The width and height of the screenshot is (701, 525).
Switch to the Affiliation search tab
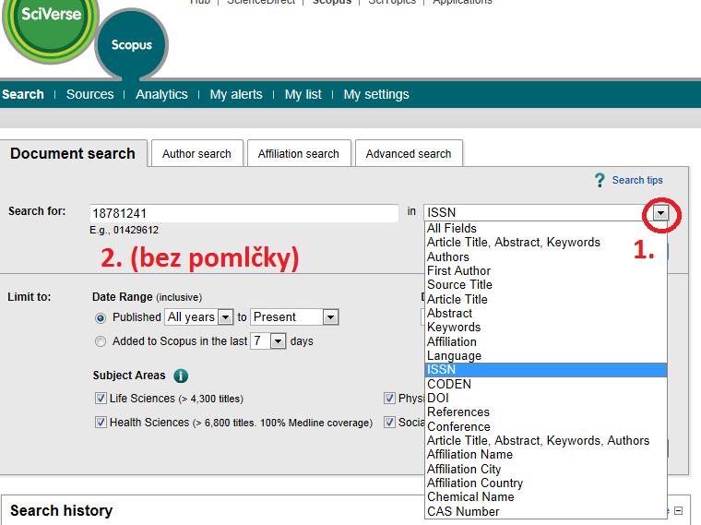tap(299, 153)
